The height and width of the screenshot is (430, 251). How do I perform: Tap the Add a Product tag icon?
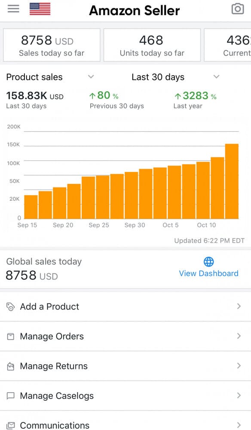click(x=10, y=307)
